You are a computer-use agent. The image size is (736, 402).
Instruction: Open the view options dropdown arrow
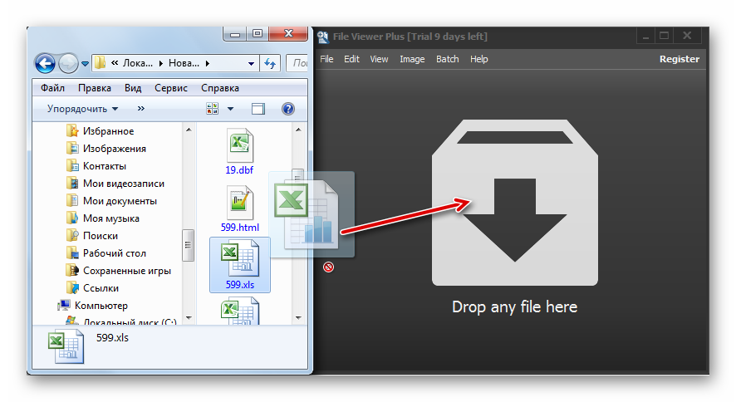[230, 109]
